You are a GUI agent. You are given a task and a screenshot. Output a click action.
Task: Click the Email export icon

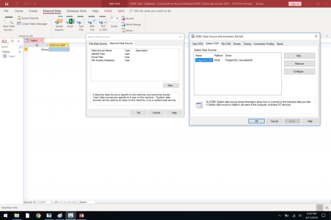pos(114,22)
